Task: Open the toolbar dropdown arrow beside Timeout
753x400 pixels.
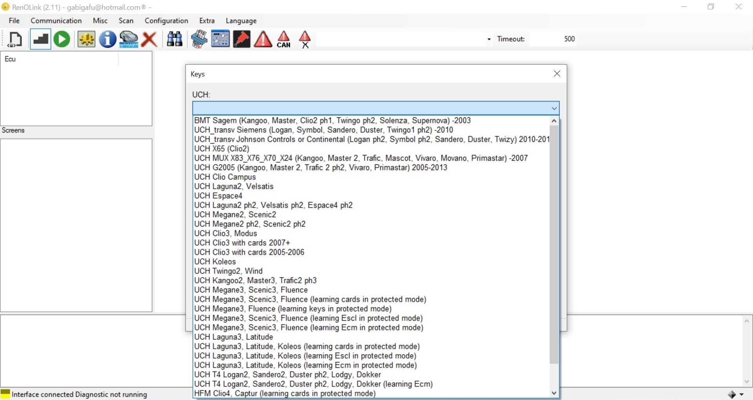Action: (489, 39)
